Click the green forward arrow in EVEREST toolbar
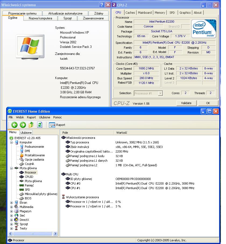This screenshot has height=244, width=226. [23, 125]
